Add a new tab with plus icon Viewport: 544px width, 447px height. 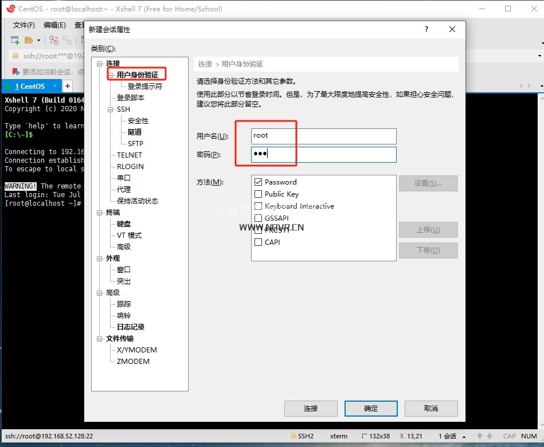[68, 86]
